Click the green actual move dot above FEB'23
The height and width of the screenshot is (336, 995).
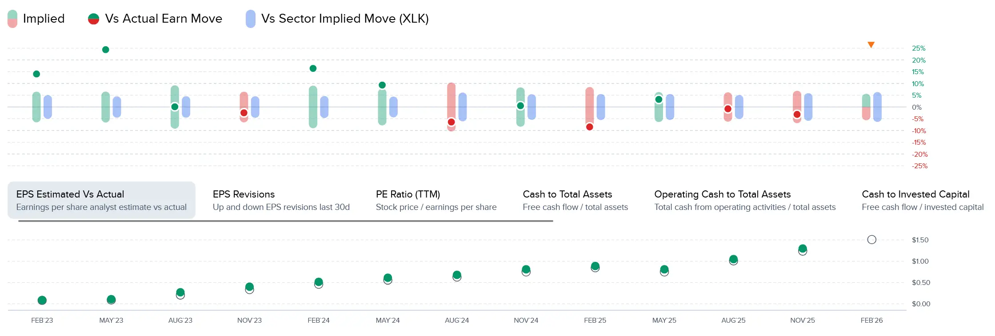coord(36,74)
